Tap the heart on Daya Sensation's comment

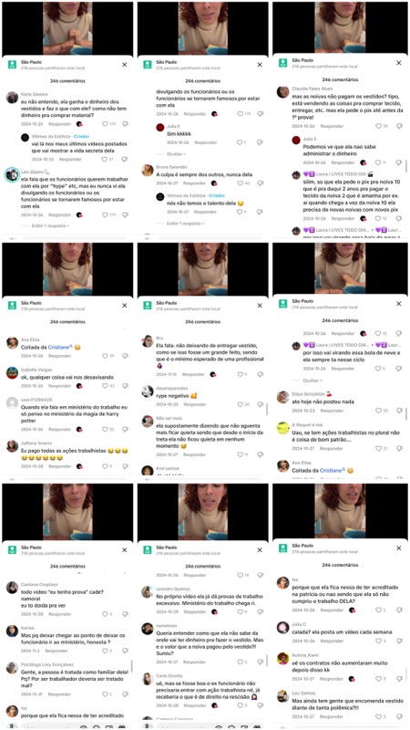pos(378,411)
